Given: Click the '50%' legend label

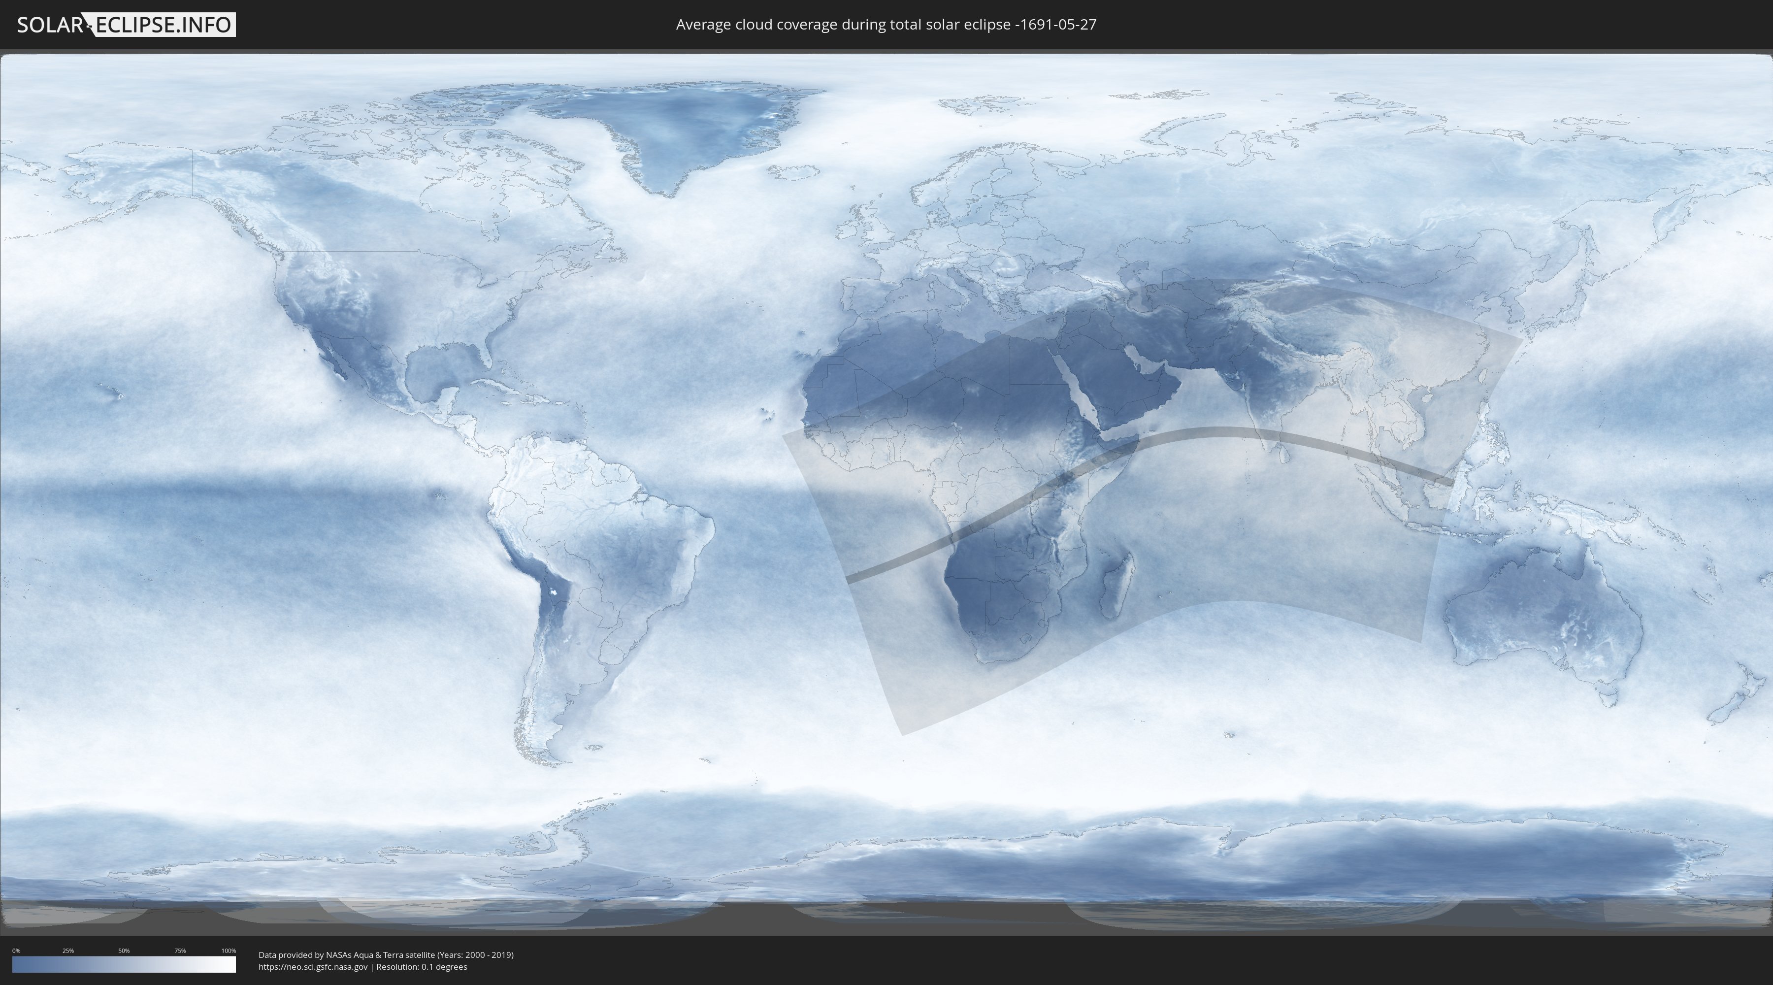Looking at the screenshot, I should 124,951.
